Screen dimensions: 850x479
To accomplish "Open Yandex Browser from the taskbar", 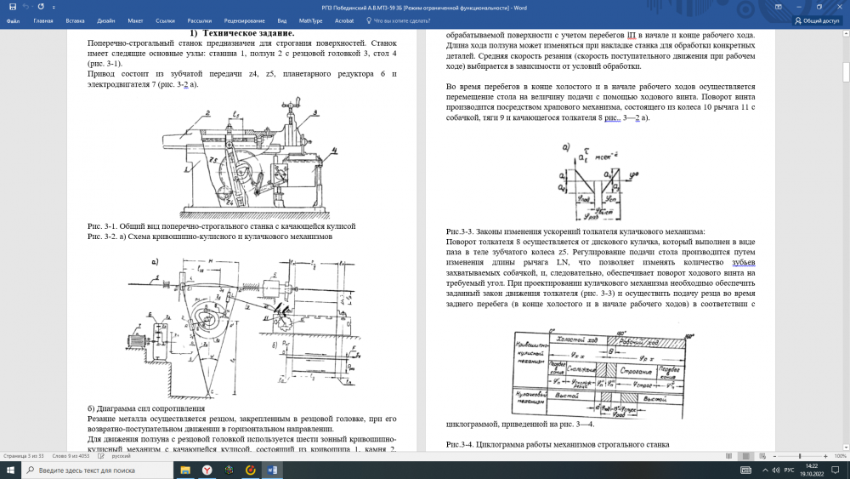I will (206, 470).
